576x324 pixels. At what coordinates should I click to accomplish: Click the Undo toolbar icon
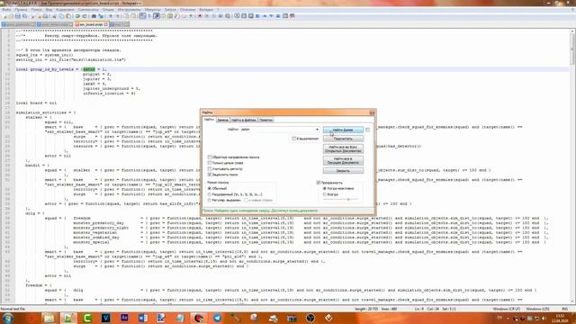click(x=76, y=16)
